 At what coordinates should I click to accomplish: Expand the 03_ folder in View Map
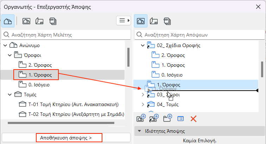(x=143, y=94)
